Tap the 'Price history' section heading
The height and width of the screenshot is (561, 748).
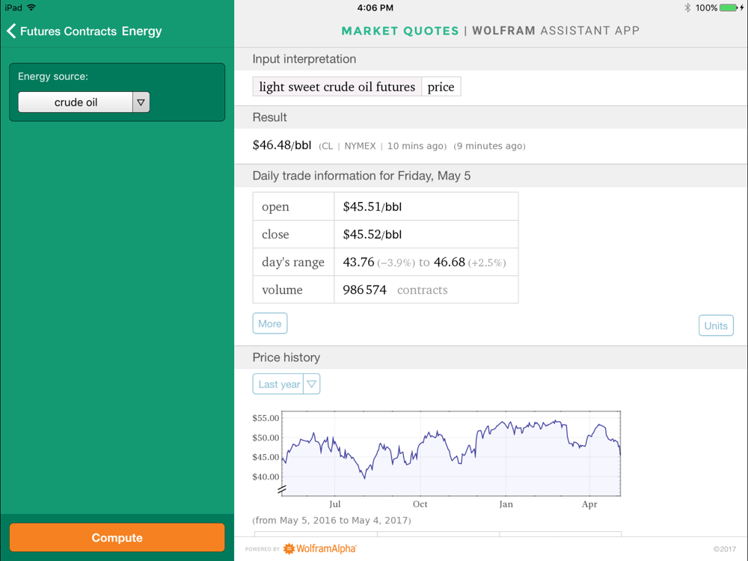point(286,358)
